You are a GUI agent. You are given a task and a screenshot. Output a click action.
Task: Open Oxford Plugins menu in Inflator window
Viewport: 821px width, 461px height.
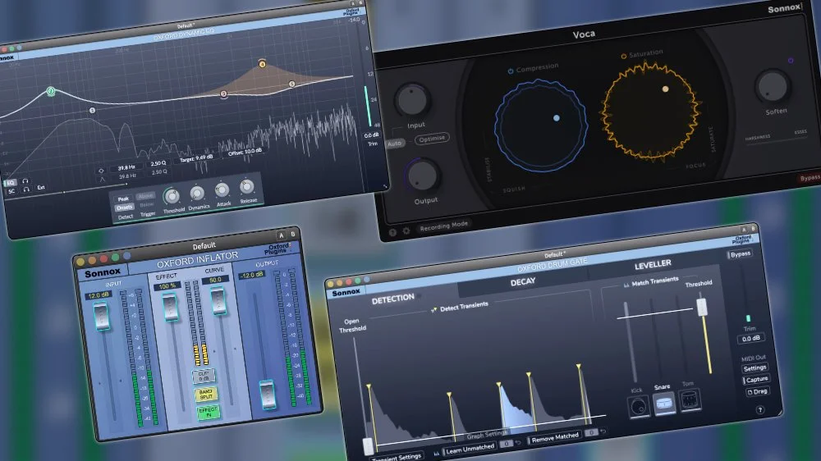pos(277,249)
